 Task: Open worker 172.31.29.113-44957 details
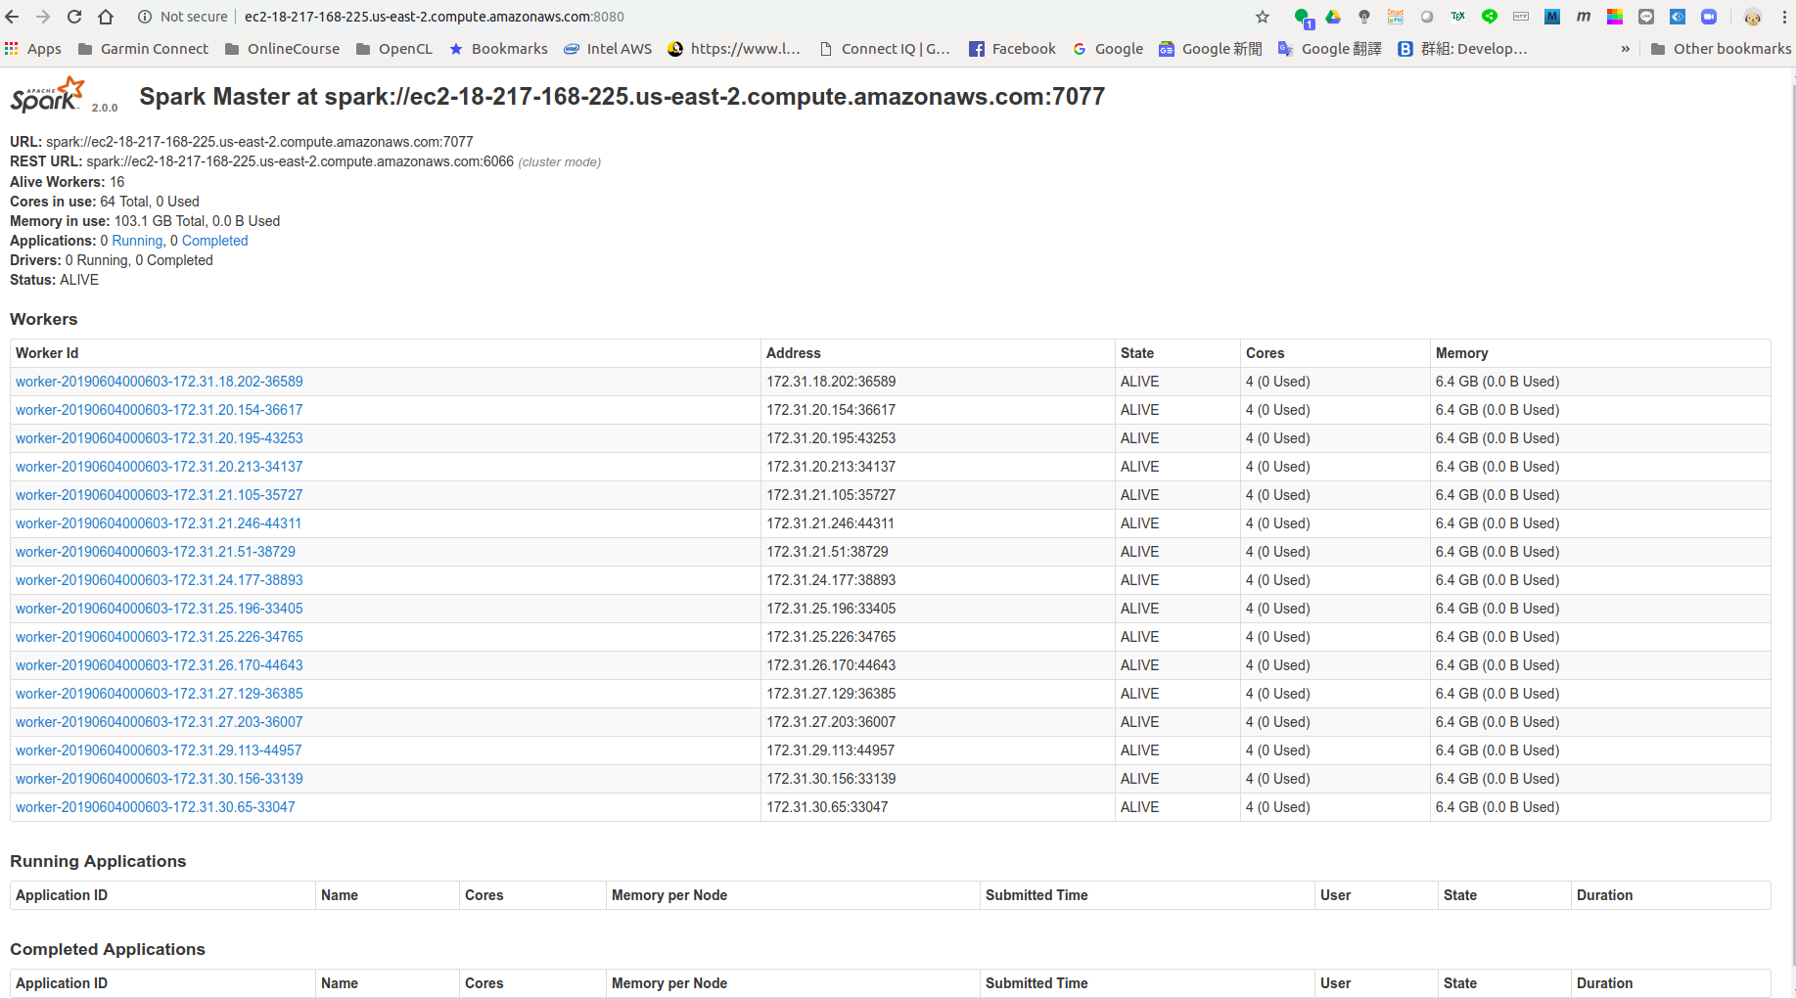coord(159,750)
